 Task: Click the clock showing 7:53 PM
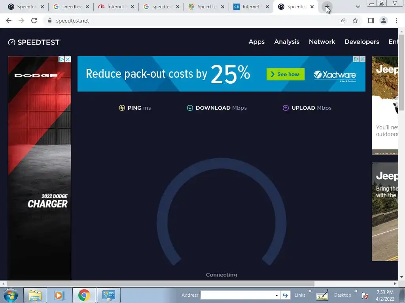coord(385,292)
